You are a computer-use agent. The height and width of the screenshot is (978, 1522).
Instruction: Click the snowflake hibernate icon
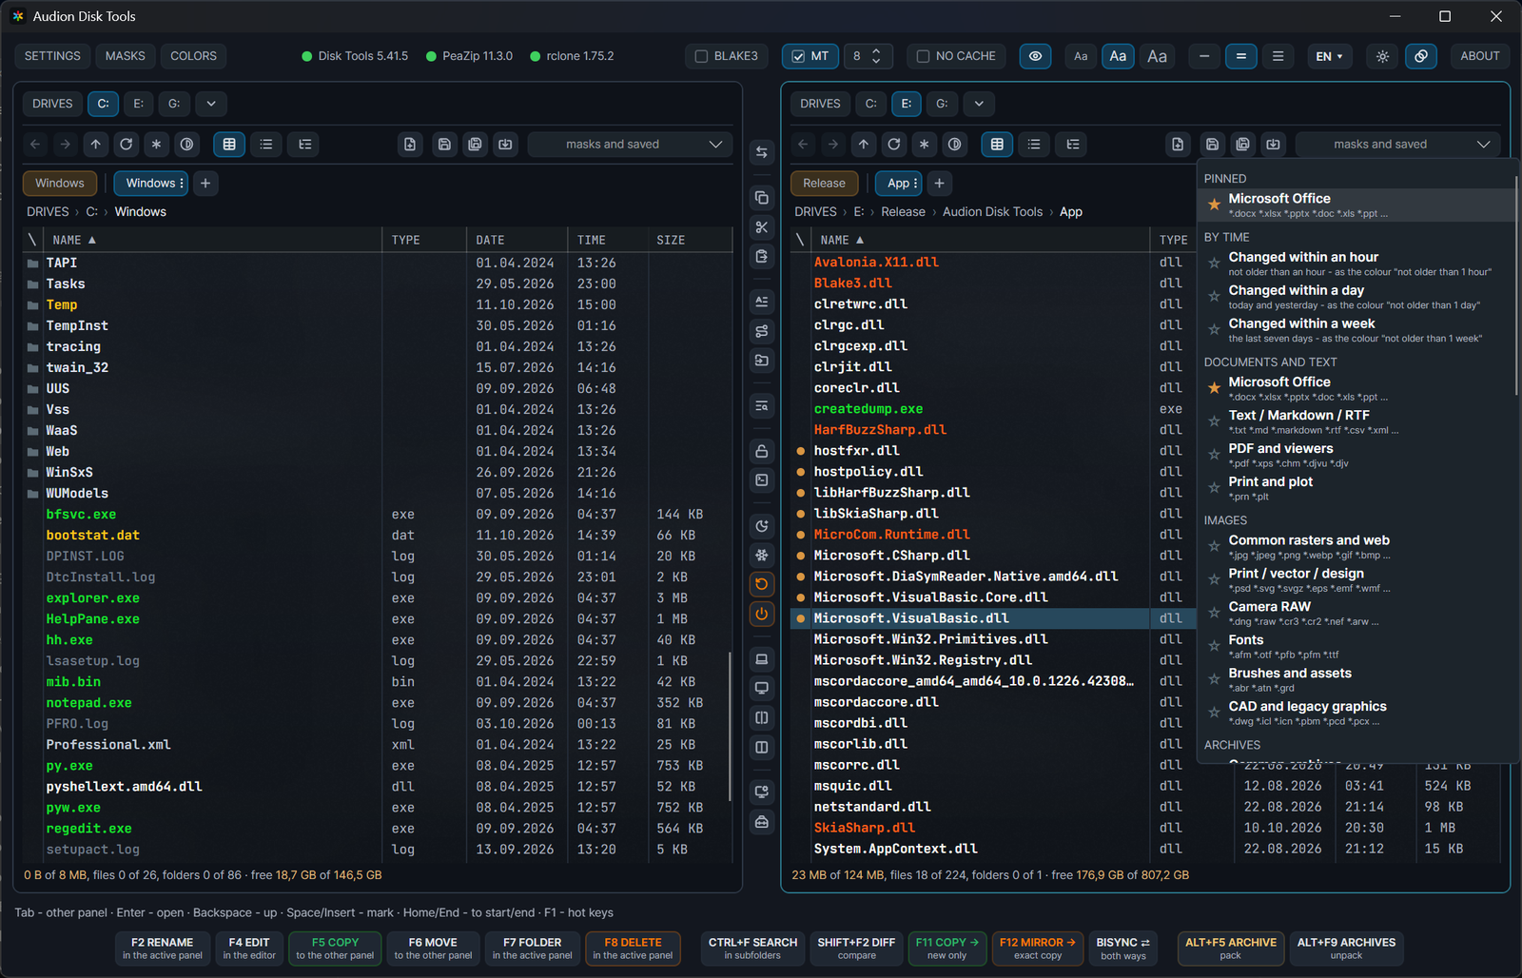(762, 555)
